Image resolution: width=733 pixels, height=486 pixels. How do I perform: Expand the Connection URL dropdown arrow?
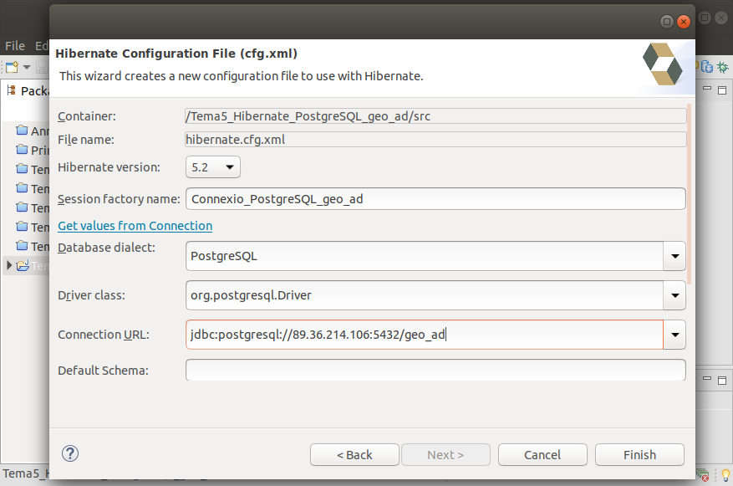pyautogui.click(x=674, y=335)
